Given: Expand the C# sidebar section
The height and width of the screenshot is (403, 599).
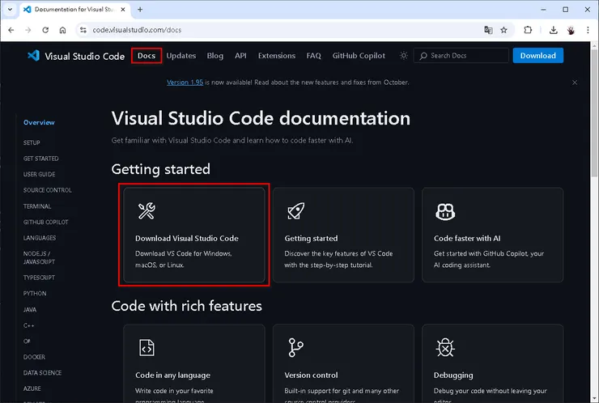Looking at the screenshot, I should 27,341.
